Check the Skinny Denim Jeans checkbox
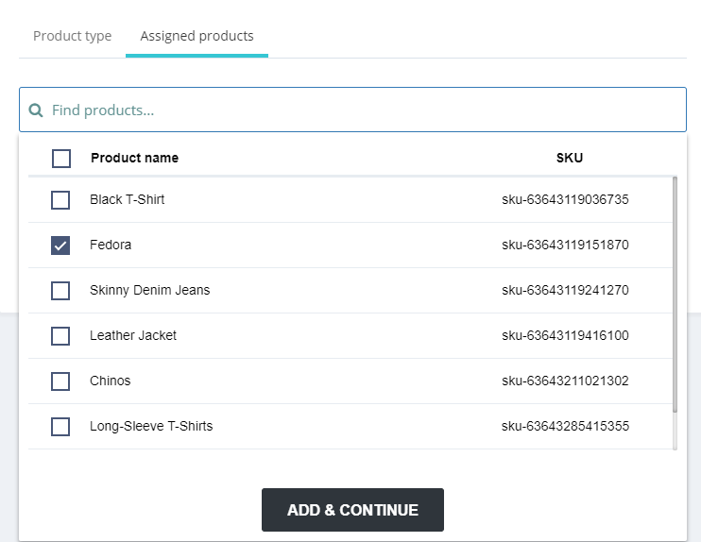 tap(60, 291)
